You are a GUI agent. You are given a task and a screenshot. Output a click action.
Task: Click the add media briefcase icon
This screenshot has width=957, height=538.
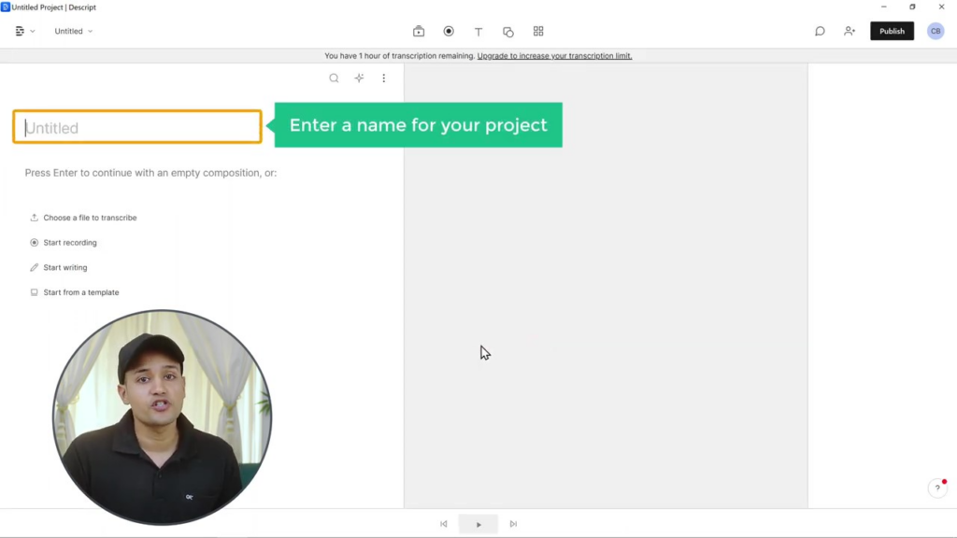point(419,31)
